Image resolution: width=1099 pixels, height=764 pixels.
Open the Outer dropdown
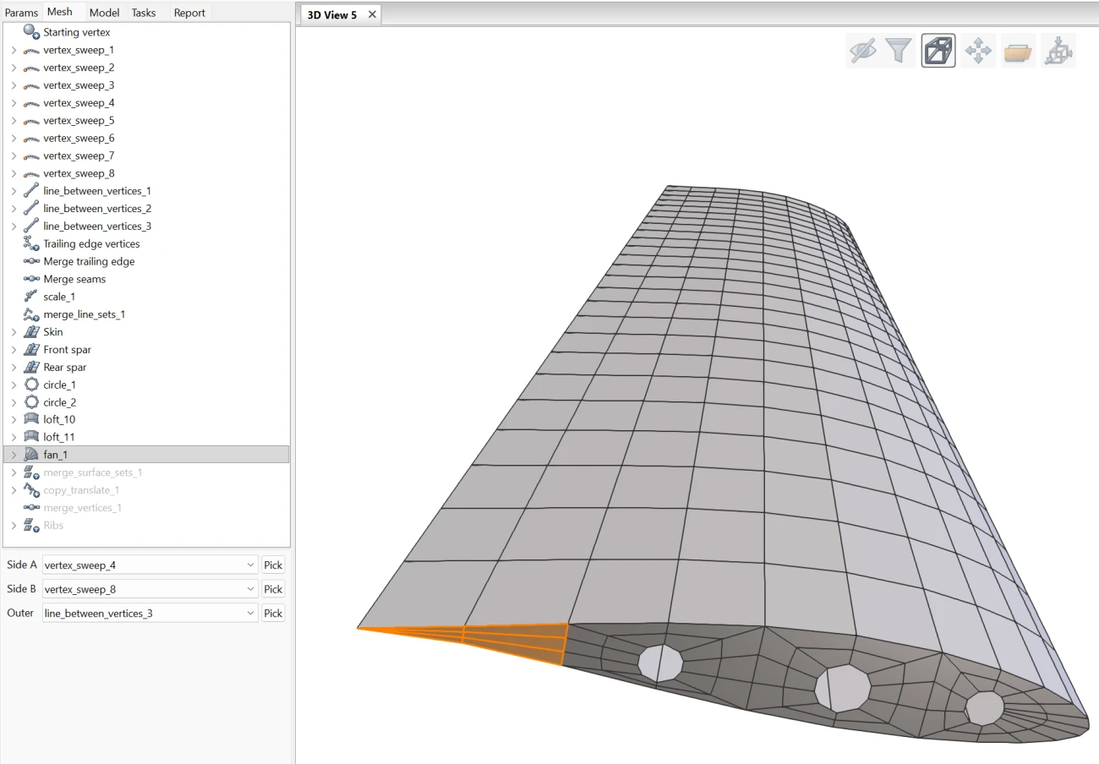click(x=150, y=613)
